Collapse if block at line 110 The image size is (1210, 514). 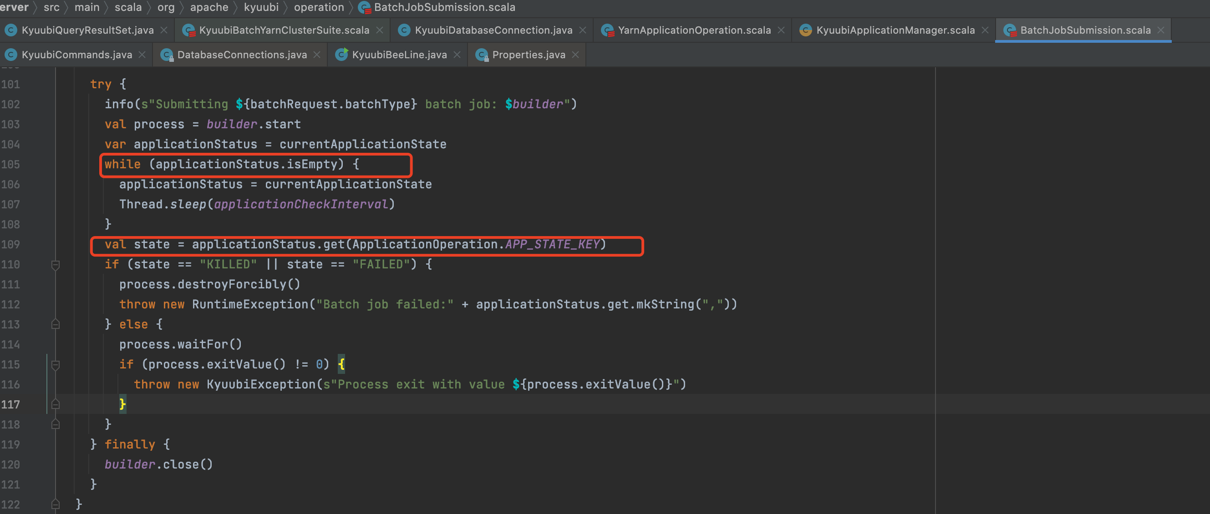pos(56,265)
